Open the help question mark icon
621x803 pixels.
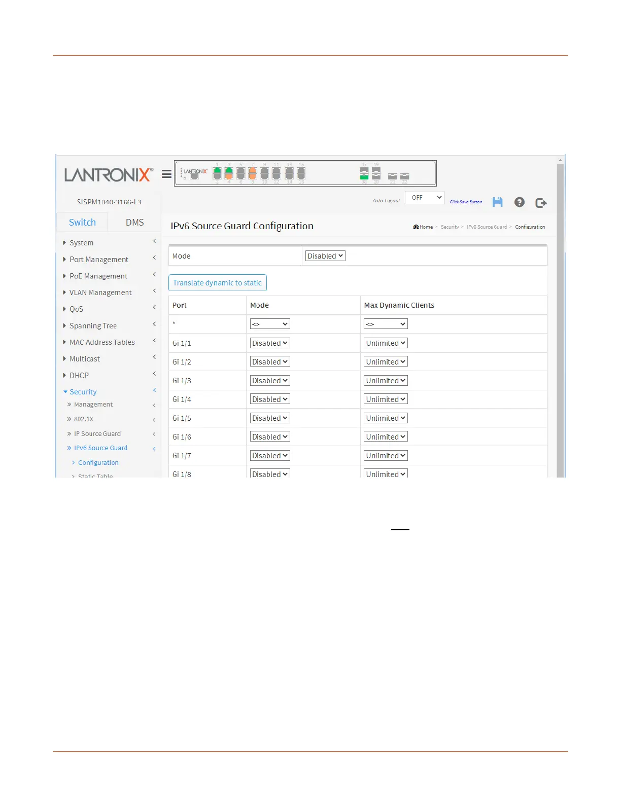point(520,202)
